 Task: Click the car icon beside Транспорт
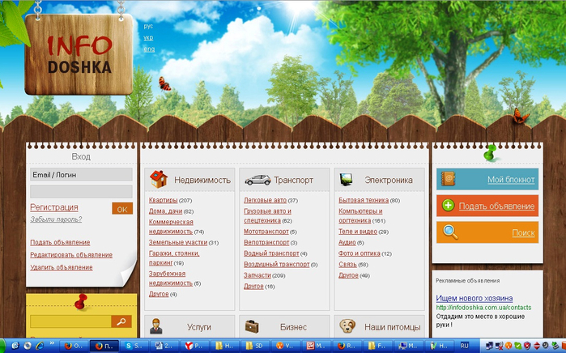(x=257, y=180)
